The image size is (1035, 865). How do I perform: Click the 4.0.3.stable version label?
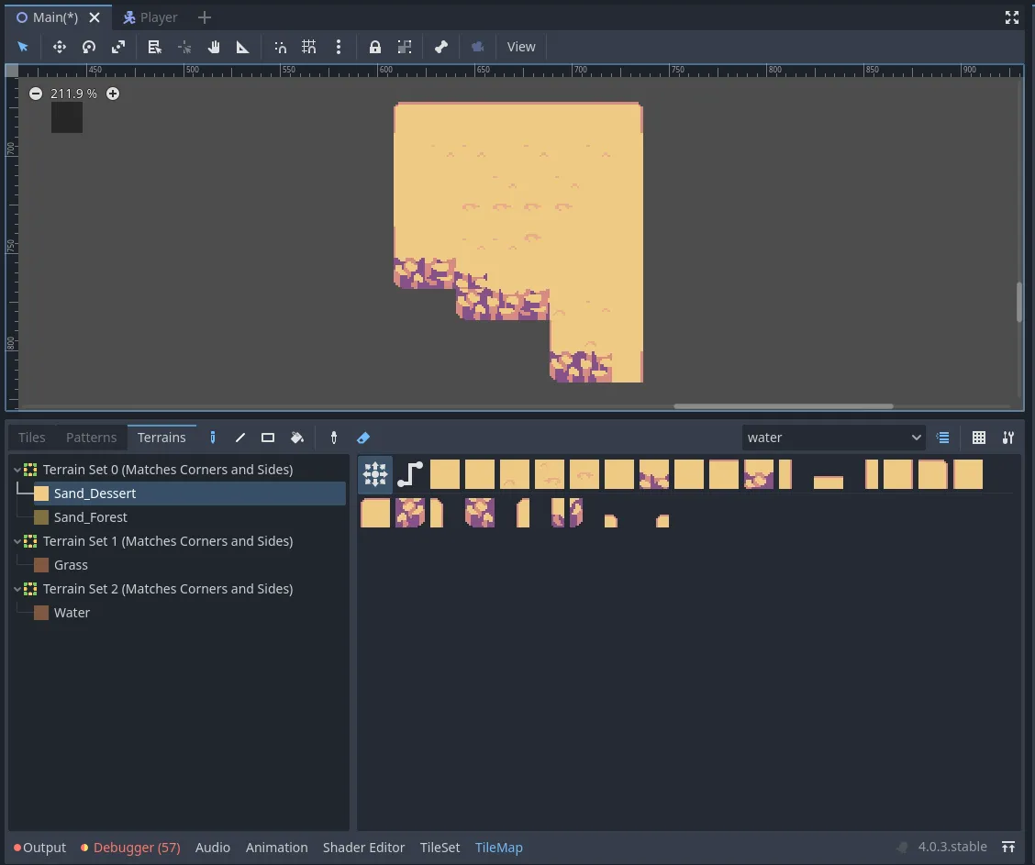click(952, 847)
